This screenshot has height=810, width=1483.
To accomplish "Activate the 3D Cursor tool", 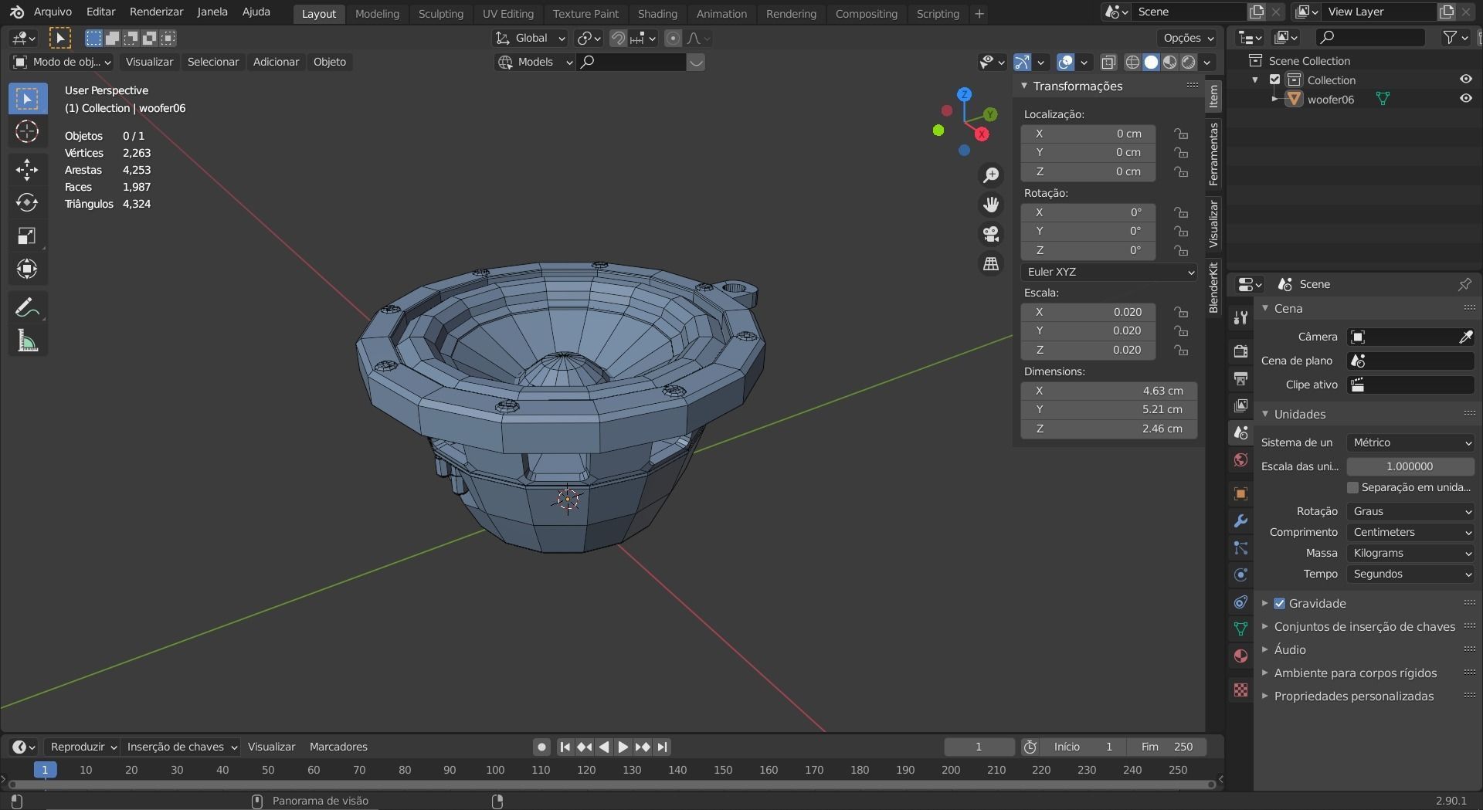I will [27, 132].
